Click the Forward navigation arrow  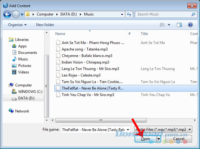tap(16, 14)
